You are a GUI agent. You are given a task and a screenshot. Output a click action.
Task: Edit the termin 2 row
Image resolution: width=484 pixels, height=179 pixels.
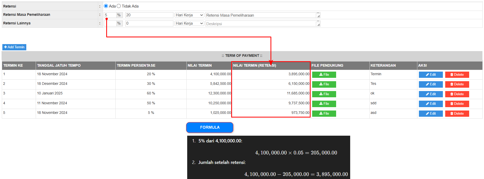431,84
